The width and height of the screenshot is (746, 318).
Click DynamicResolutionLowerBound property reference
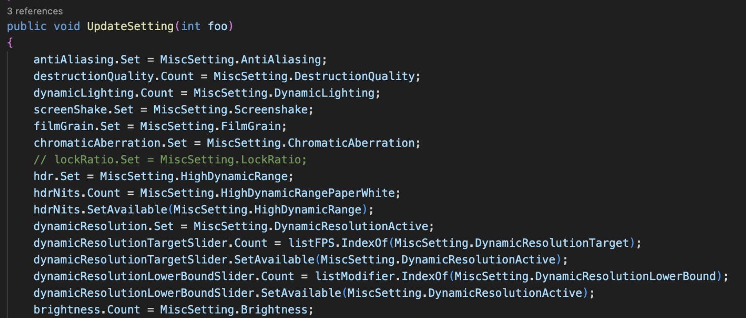626,276
